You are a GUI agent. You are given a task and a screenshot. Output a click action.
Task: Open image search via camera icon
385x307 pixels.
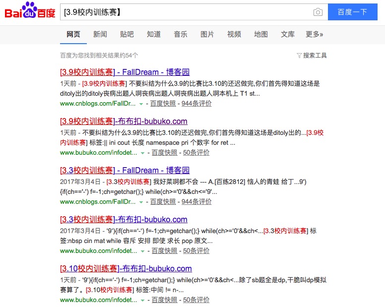tap(318, 12)
